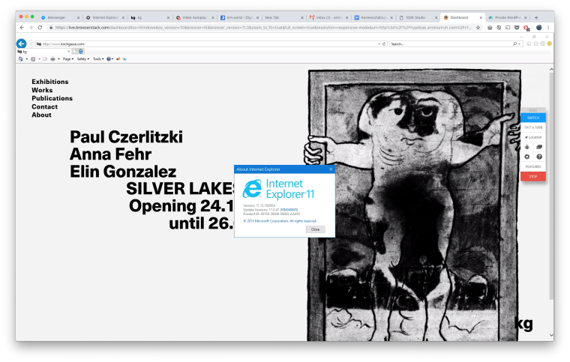The height and width of the screenshot is (362, 570).
Task: Switch to the 100K Studio tab
Action: pos(416,16)
